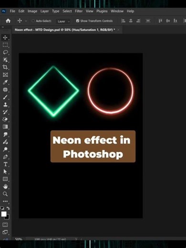Align left edges button
186x248 pixels.
[123, 21]
